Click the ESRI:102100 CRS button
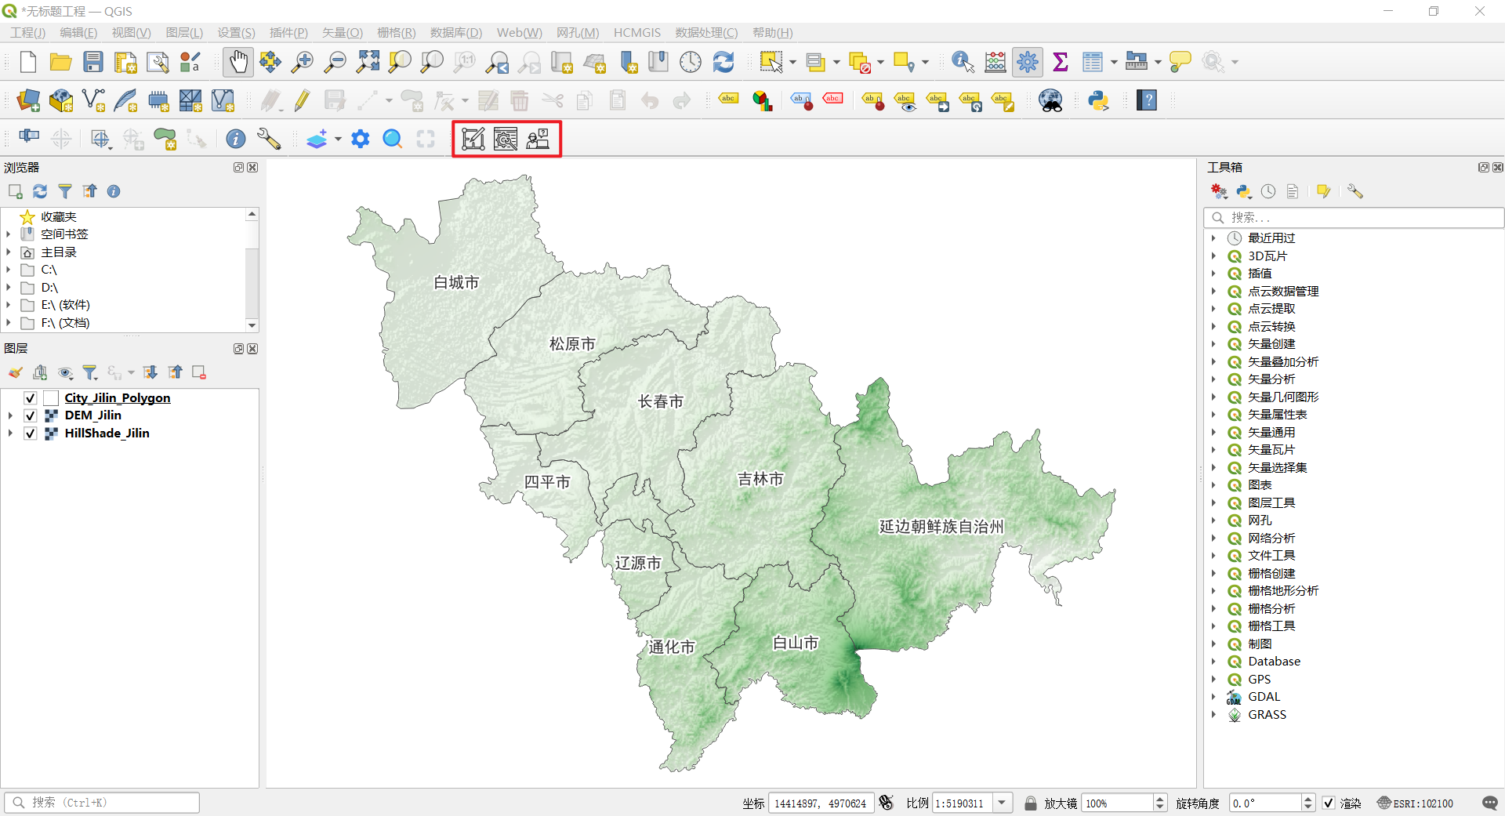This screenshot has width=1505, height=816. [x=1416, y=803]
